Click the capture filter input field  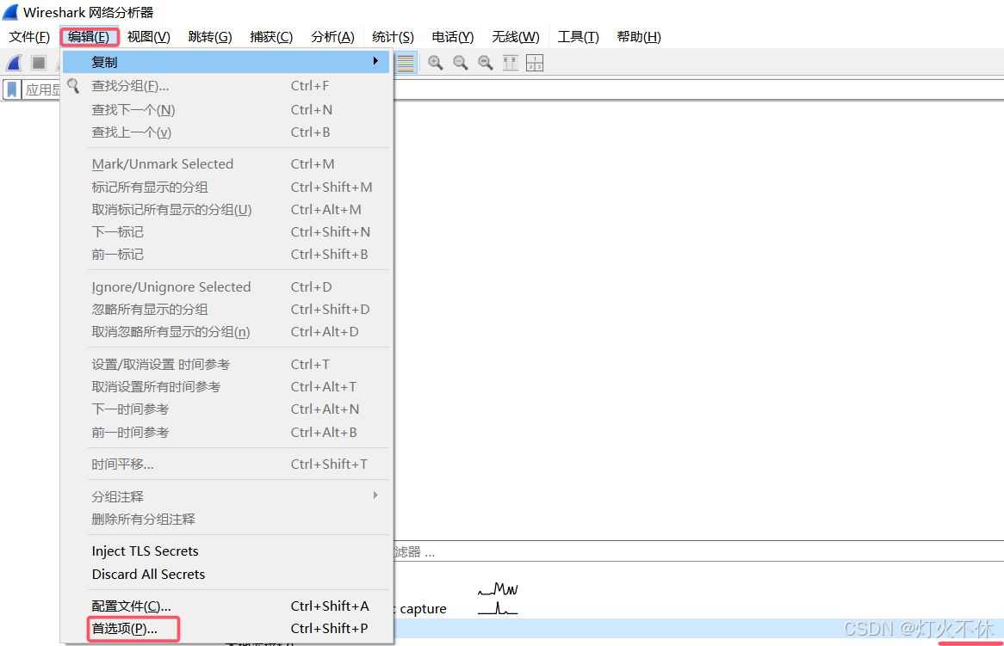tap(698, 551)
